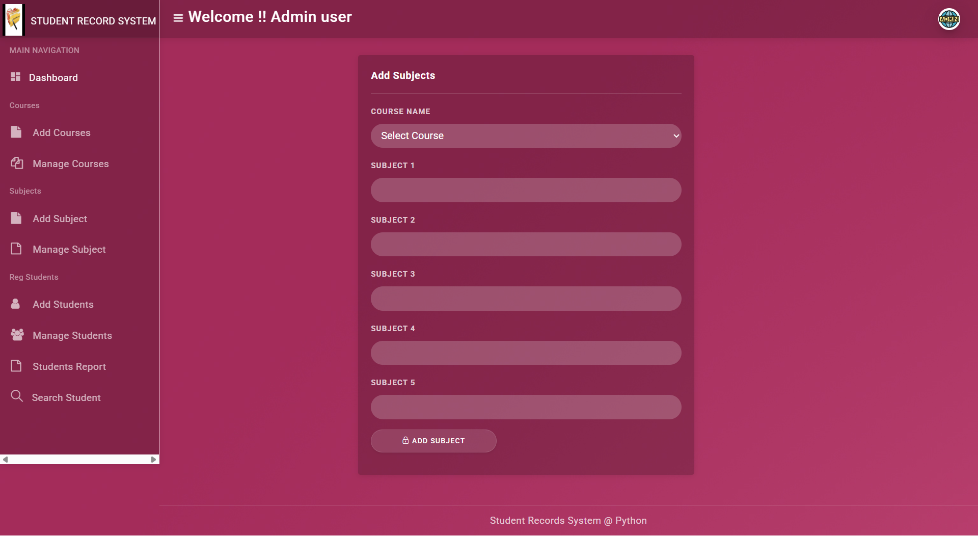
Task: Click the sidebar horizontal scrollbar track
Action: pos(79,460)
